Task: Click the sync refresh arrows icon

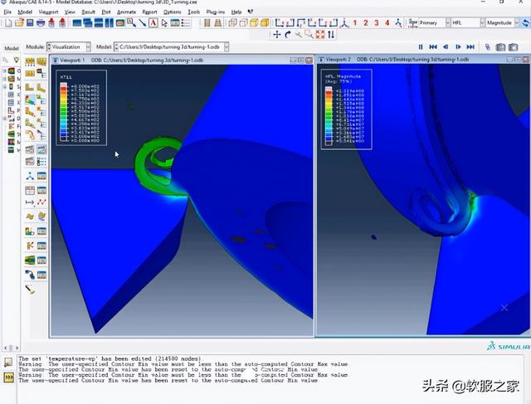Action: coord(525,23)
